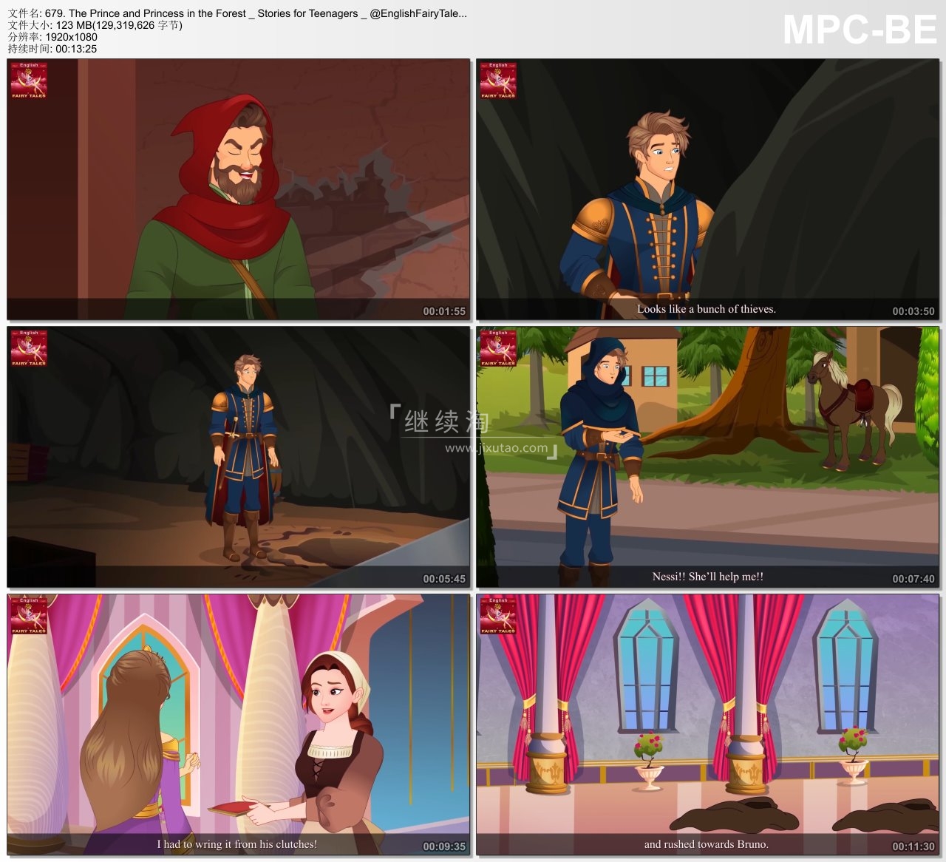Open the maid holding red book thumbnail

tap(238, 724)
